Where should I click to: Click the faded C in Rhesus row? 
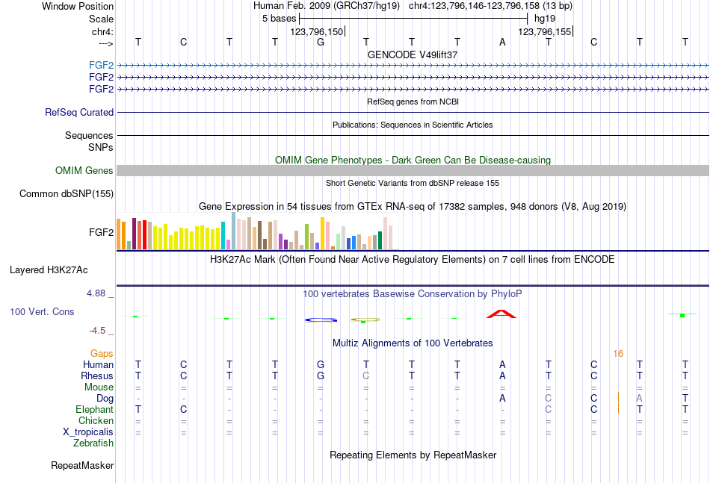click(366, 376)
